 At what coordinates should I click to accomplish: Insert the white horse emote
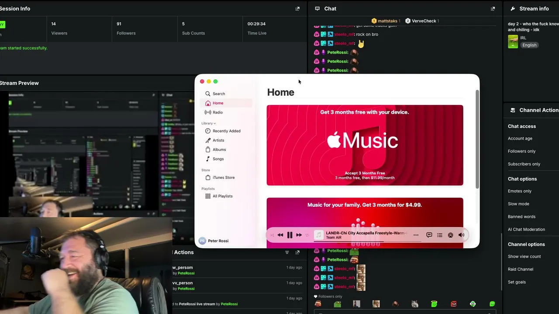(x=415, y=304)
